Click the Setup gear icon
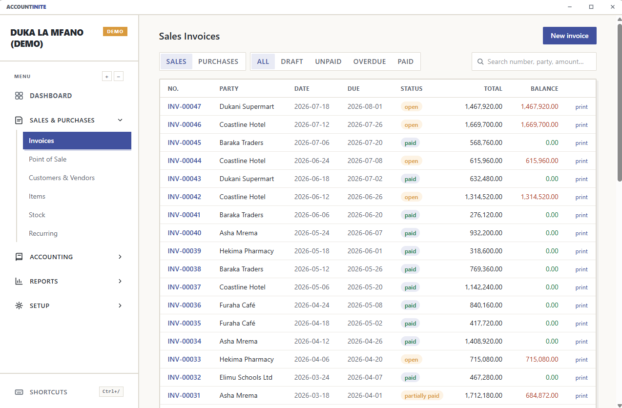 (19, 306)
